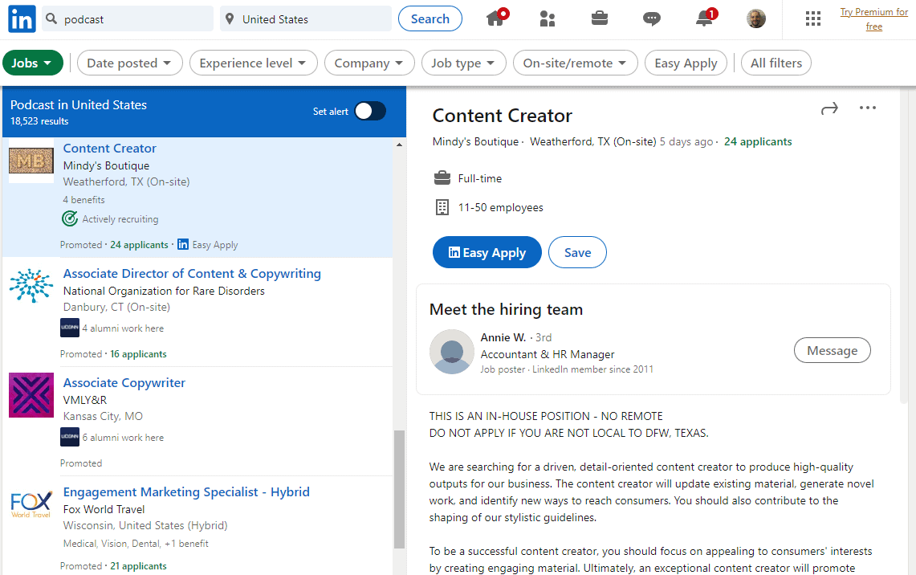Click the full-time briefcase icon in details
This screenshot has width=916, height=575.
[x=442, y=177]
